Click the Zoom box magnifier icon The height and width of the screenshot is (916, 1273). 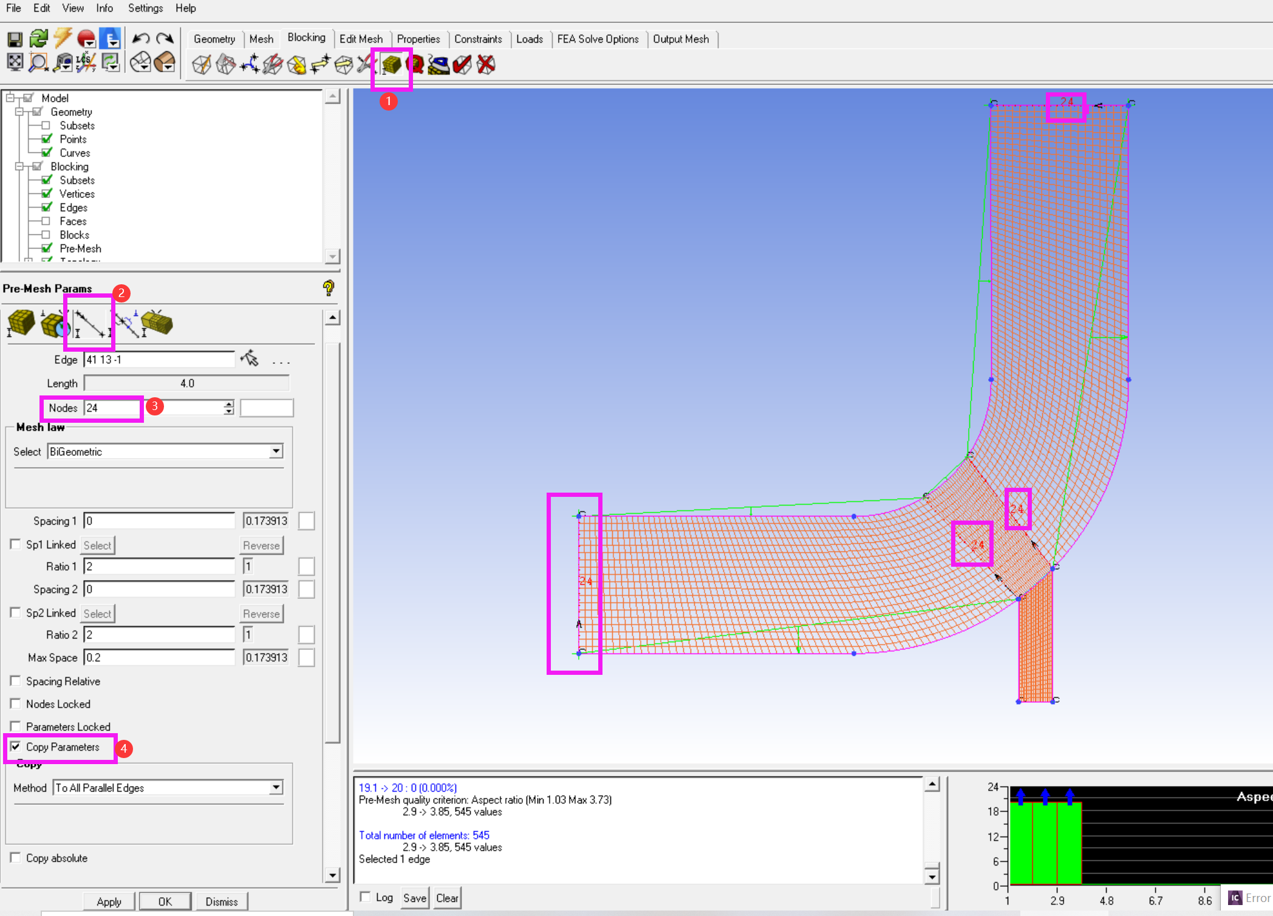point(39,62)
